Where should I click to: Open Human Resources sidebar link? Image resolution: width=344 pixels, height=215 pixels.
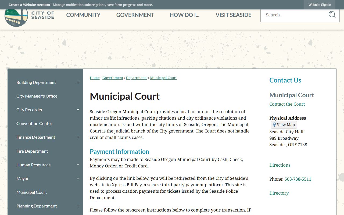point(33,165)
